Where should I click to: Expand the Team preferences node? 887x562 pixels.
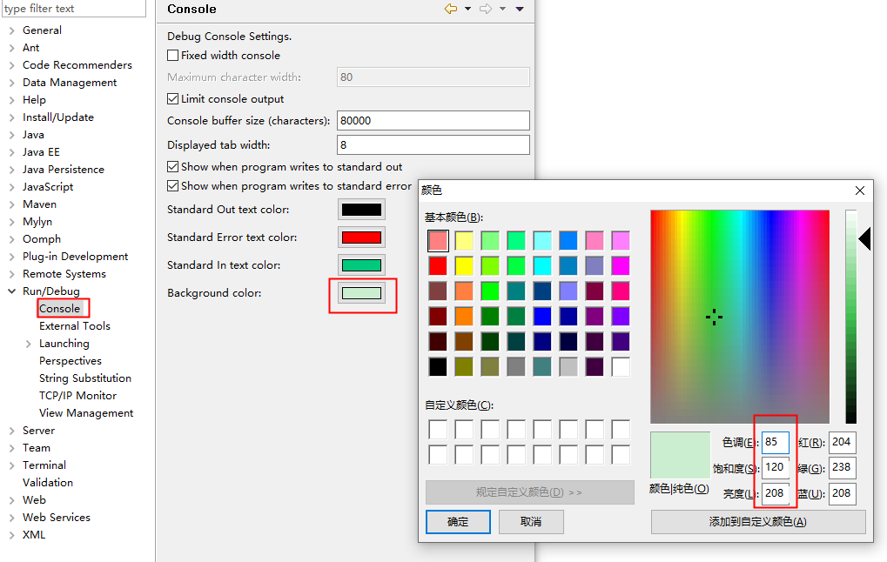tap(12, 448)
